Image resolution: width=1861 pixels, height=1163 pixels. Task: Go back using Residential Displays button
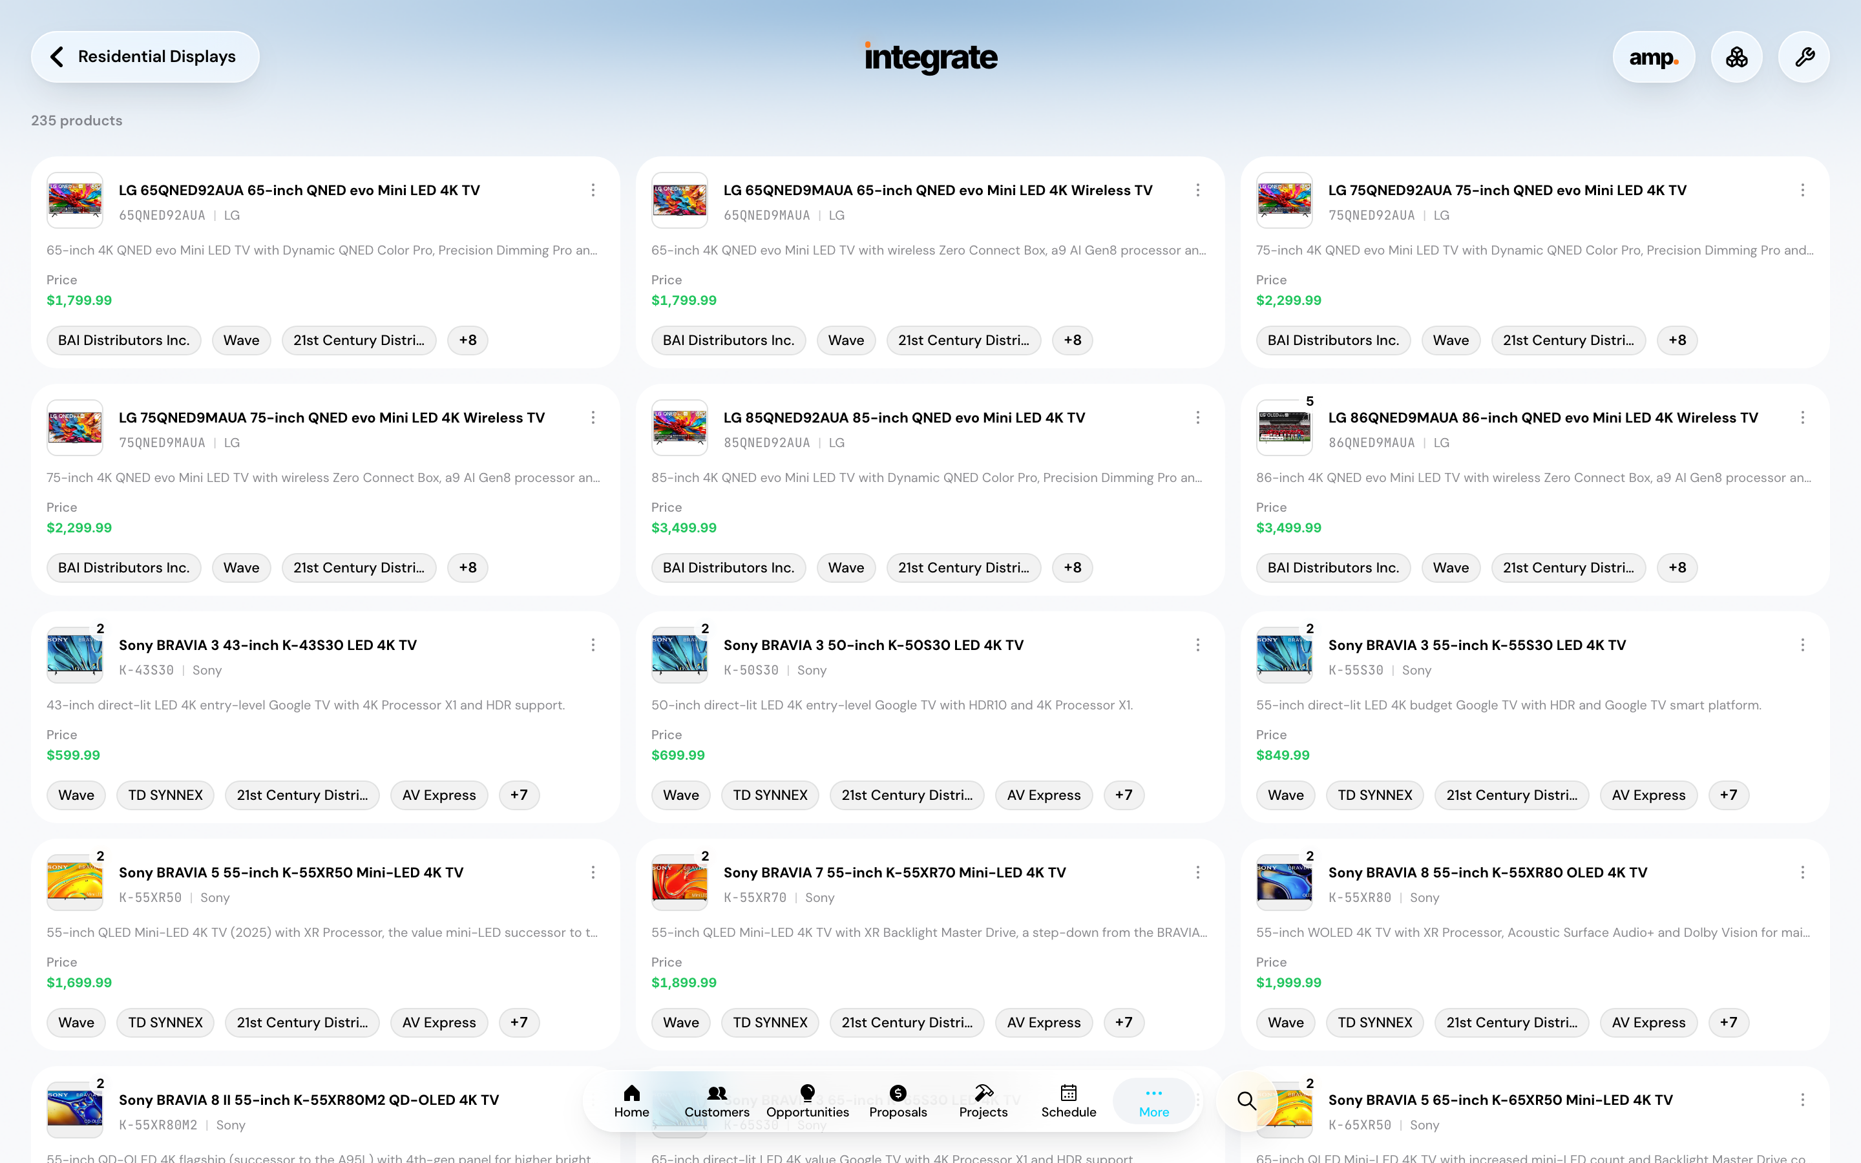pyautogui.click(x=145, y=57)
